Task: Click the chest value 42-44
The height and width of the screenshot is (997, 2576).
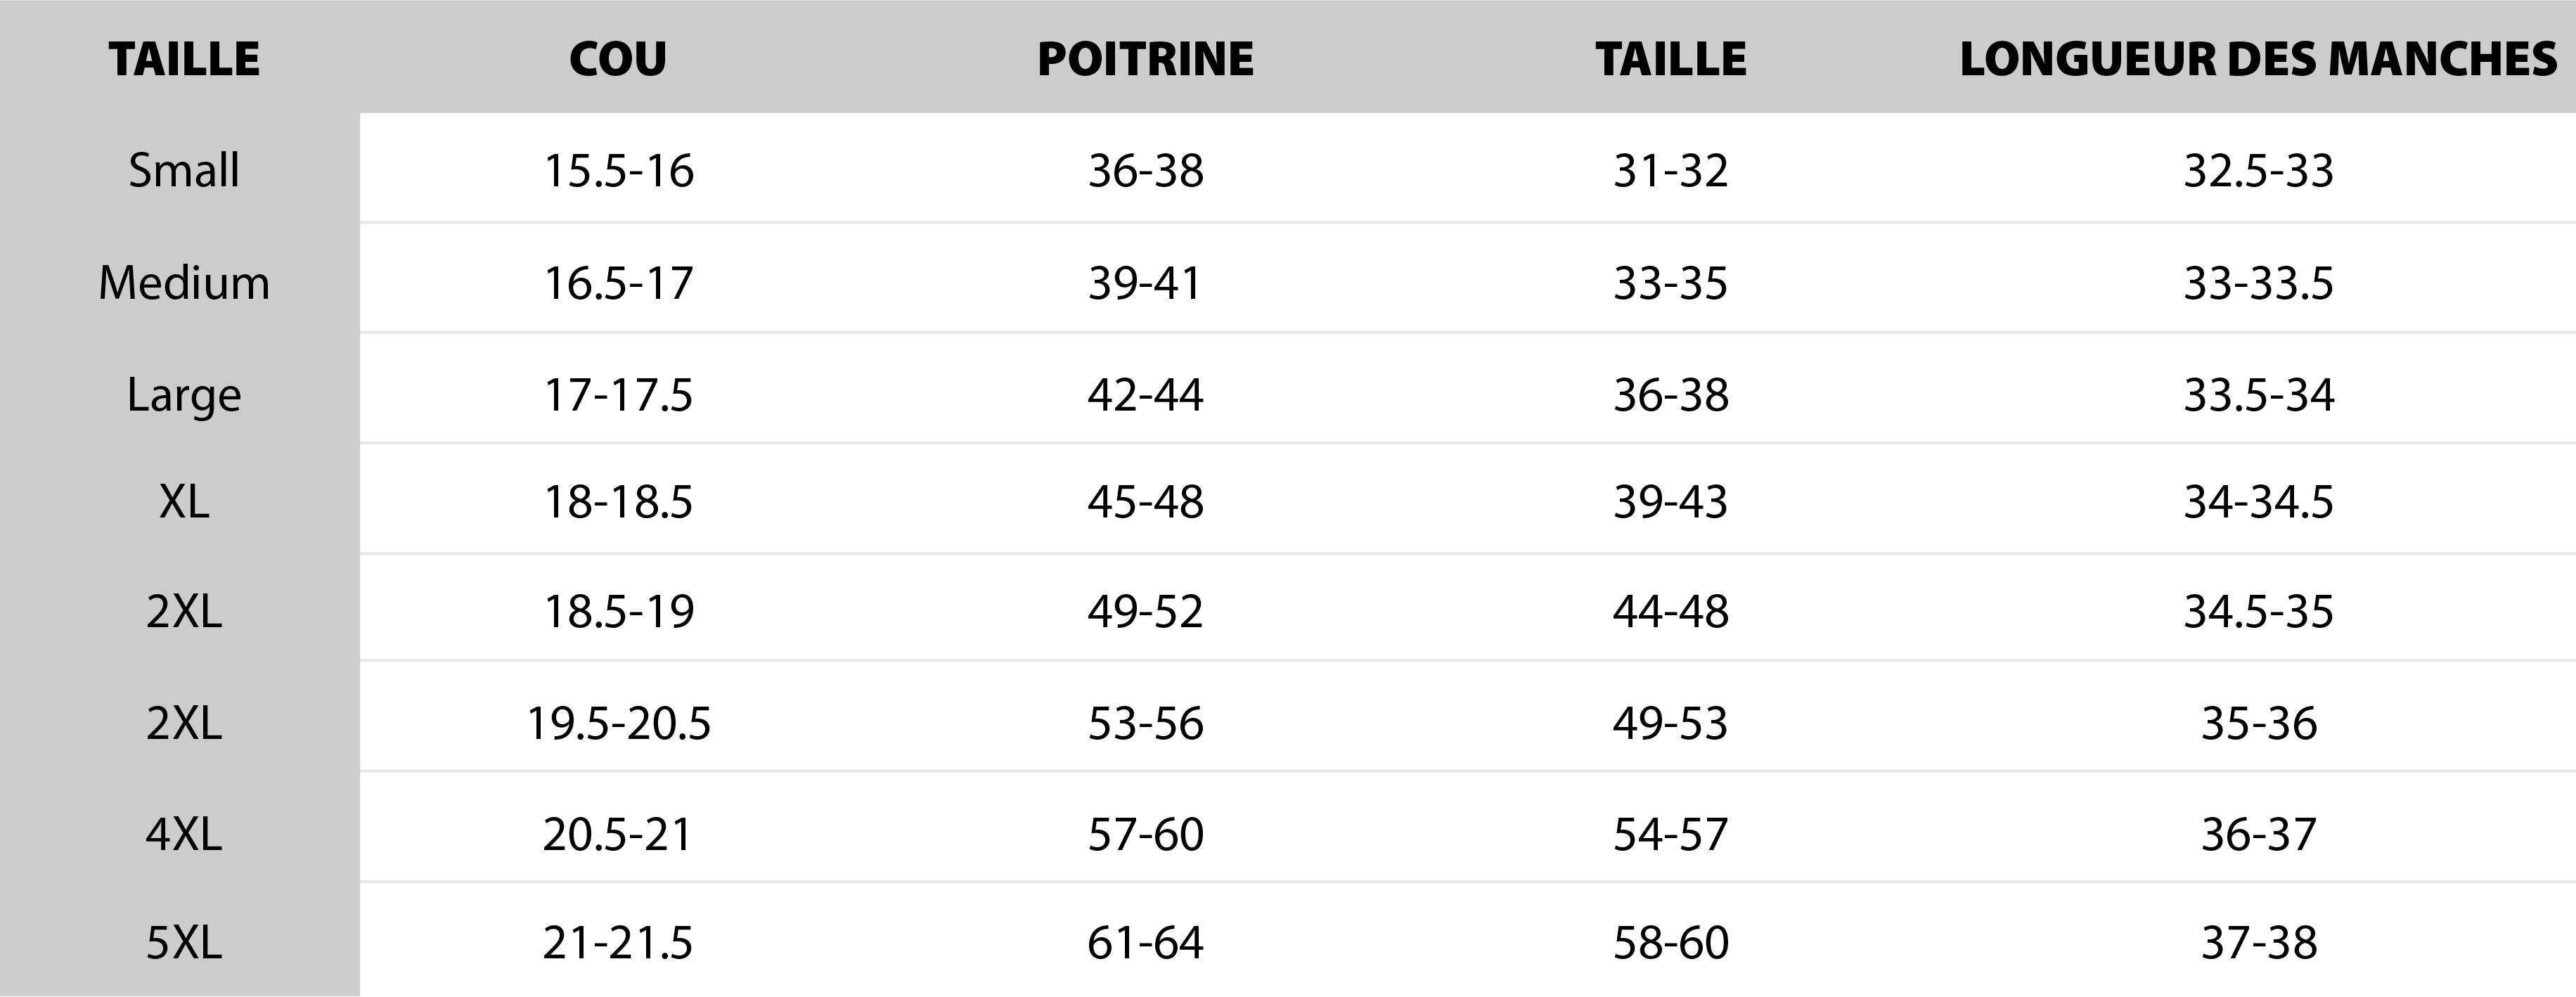Action: coord(1145,395)
